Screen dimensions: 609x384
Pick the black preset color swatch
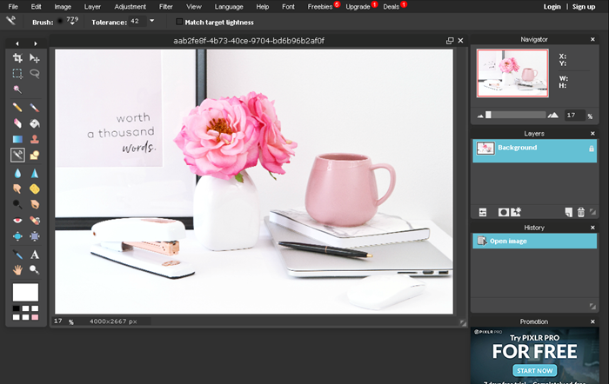(16, 308)
